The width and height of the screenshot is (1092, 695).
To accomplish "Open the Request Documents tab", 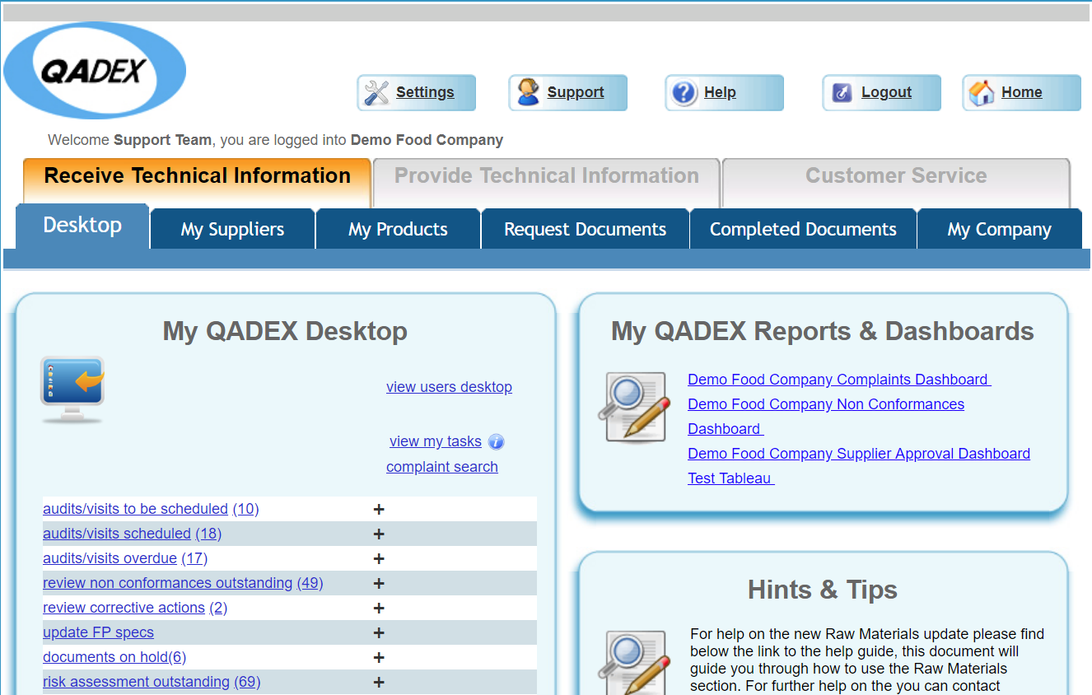I will point(586,229).
